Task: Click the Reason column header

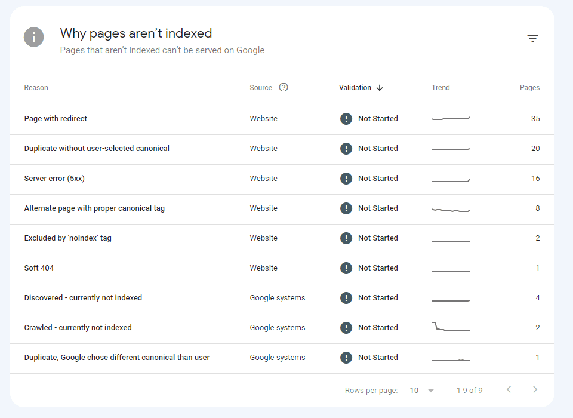Action: pos(36,88)
